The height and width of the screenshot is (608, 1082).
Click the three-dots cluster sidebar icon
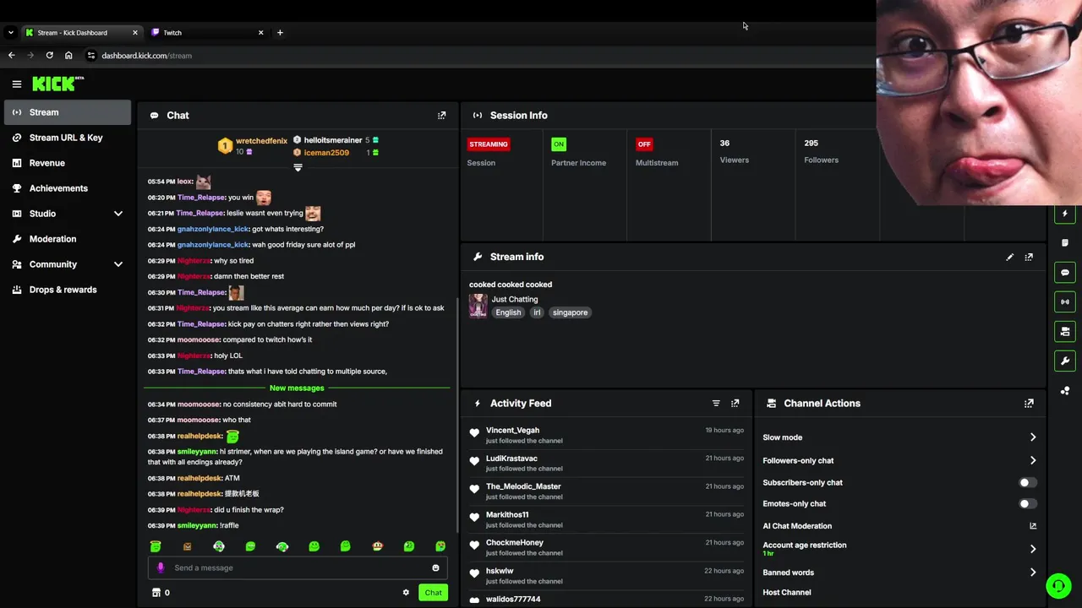(1065, 390)
